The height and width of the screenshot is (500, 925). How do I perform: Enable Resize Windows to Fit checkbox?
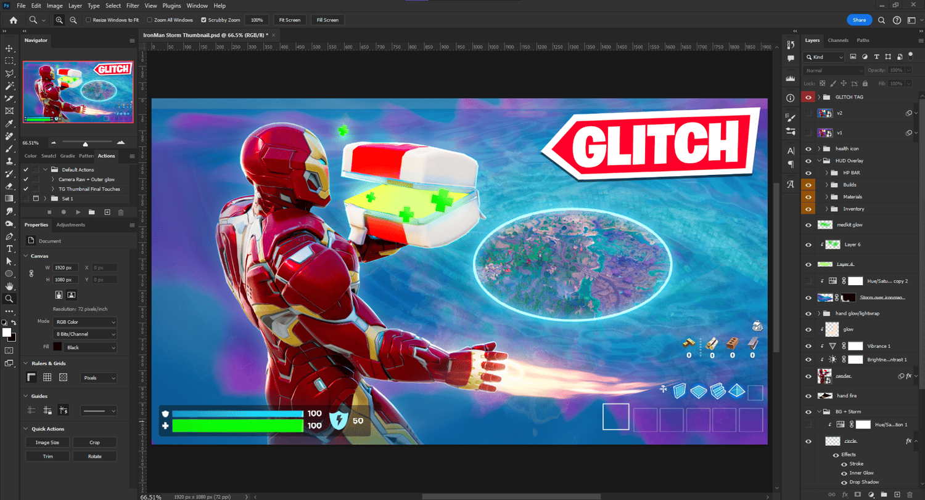(88, 20)
